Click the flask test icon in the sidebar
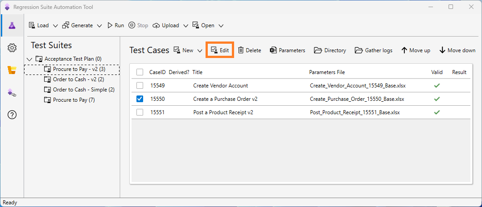This screenshot has width=482, height=207. pos(12,25)
